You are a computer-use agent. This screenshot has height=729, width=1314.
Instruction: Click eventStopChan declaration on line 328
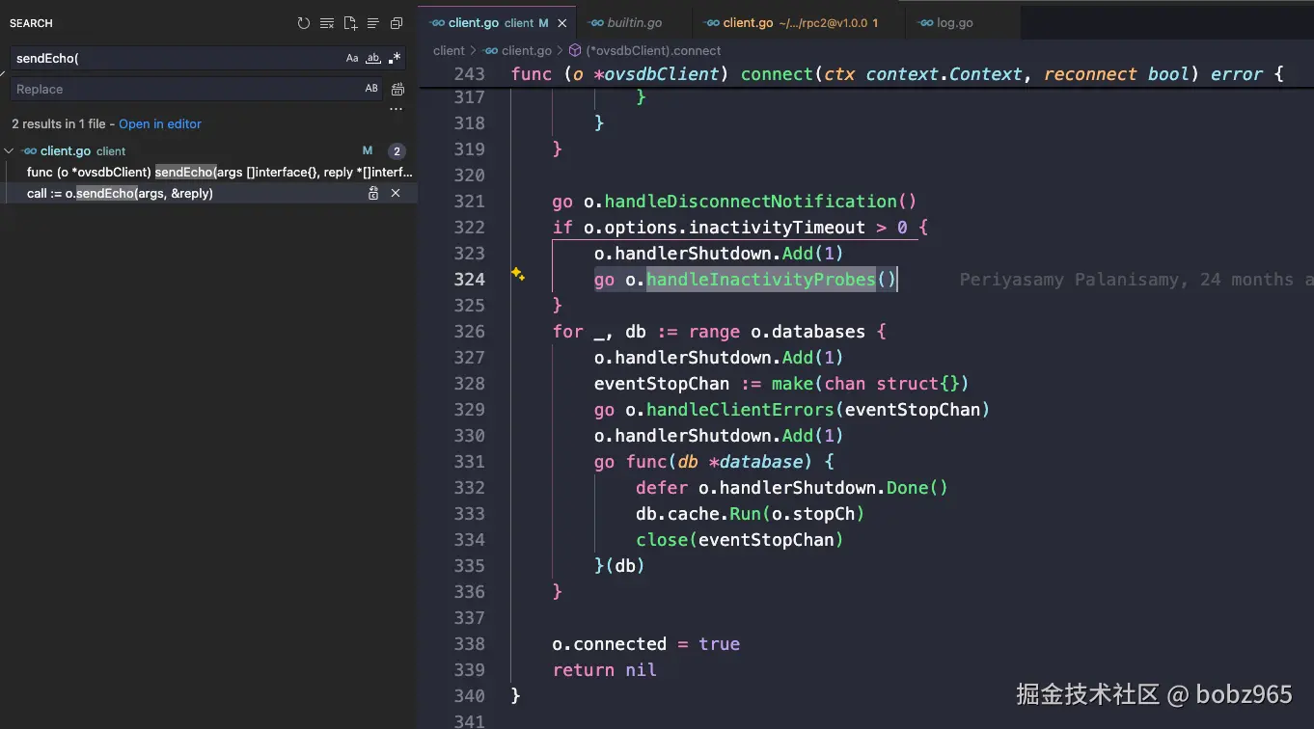(x=662, y=384)
